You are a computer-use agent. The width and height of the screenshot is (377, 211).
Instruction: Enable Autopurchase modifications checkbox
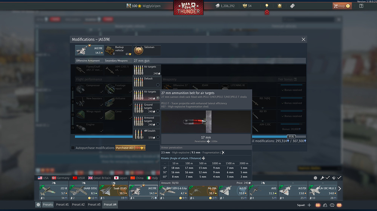[x=73, y=148]
